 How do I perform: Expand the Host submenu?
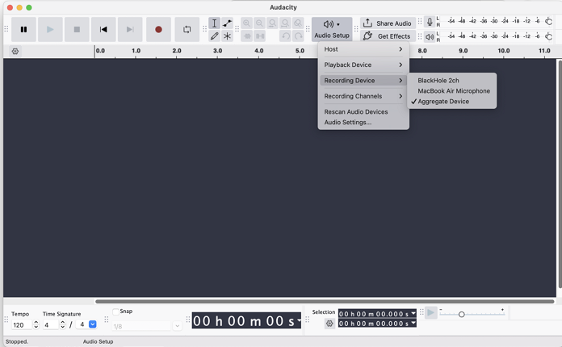[363, 49]
